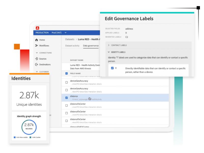Click the 'Identities' panel heading
Image resolution: width=204 pixels, height=153 pixels.
[21, 78]
